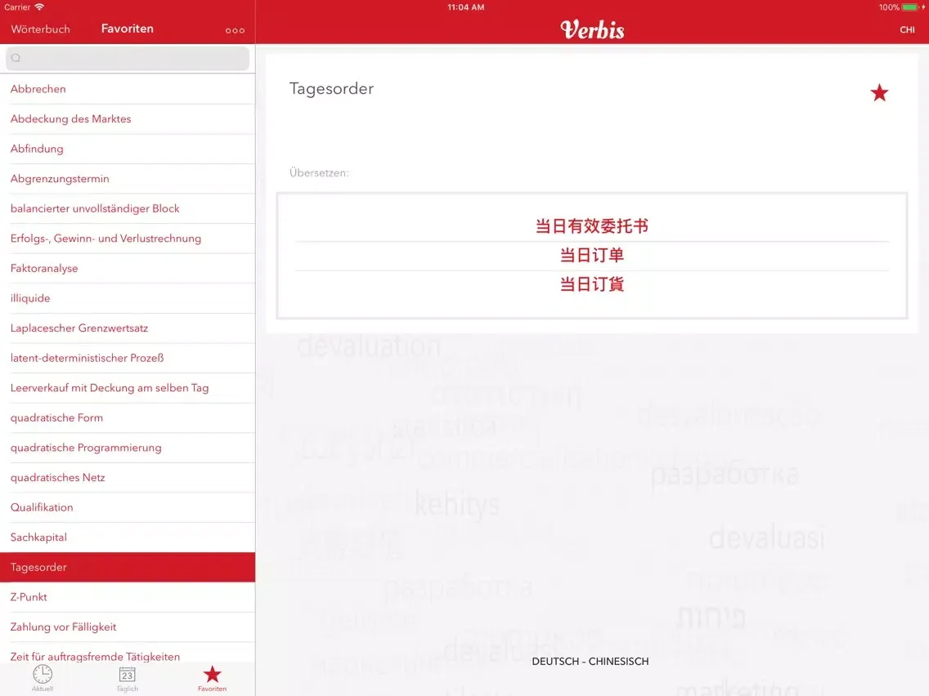The width and height of the screenshot is (929, 696).
Task: Click the Tagesorder heading in detail pane
Action: [x=331, y=89]
